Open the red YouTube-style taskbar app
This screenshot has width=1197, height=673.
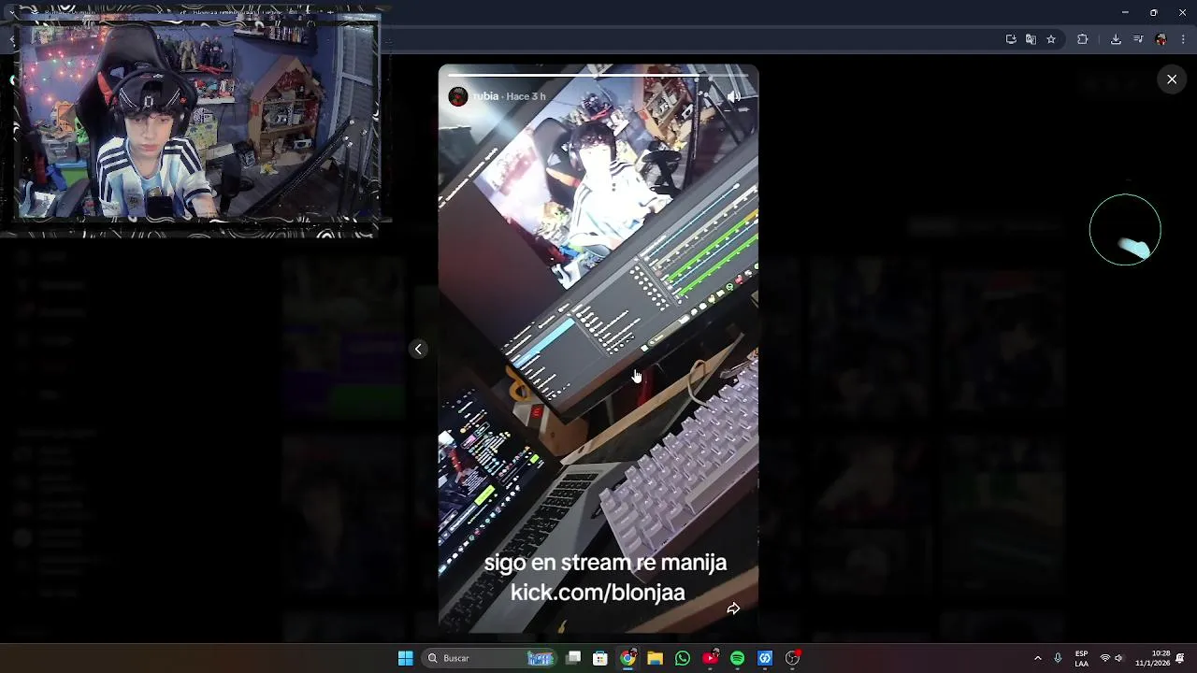(x=711, y=658)
